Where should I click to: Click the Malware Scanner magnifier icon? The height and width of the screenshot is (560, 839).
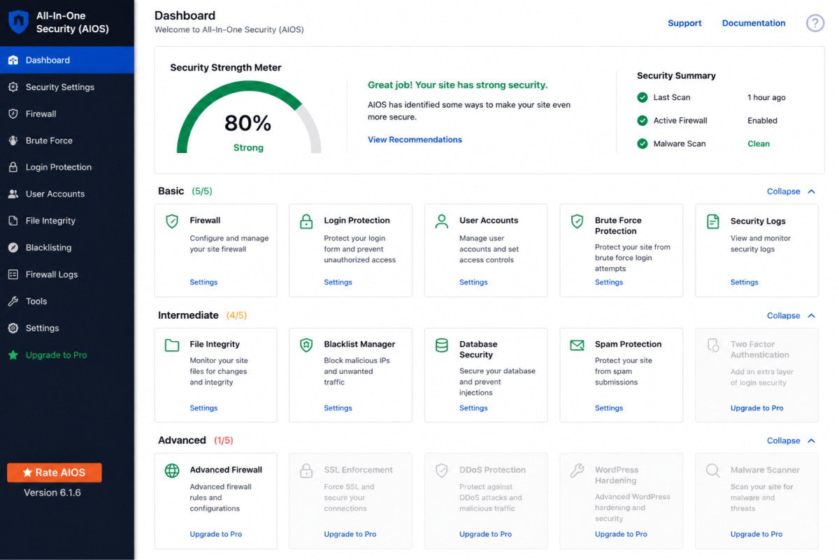pos(712,471)
